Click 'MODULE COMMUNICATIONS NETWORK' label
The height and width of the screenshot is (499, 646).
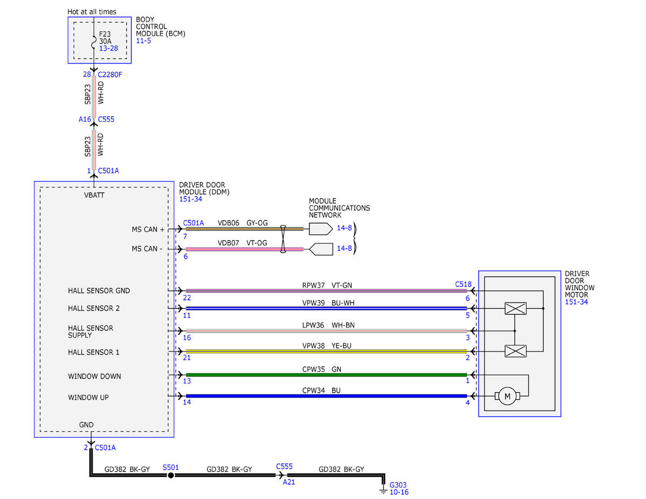tap(339, 208)
